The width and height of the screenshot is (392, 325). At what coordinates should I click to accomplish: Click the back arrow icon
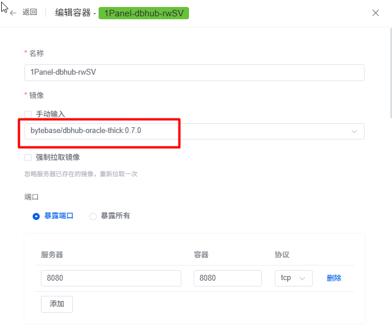[13, 13]
